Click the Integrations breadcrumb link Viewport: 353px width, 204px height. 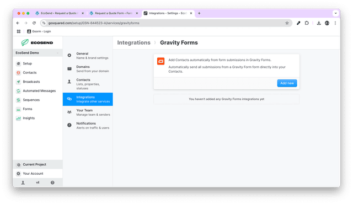click(133, 42)
